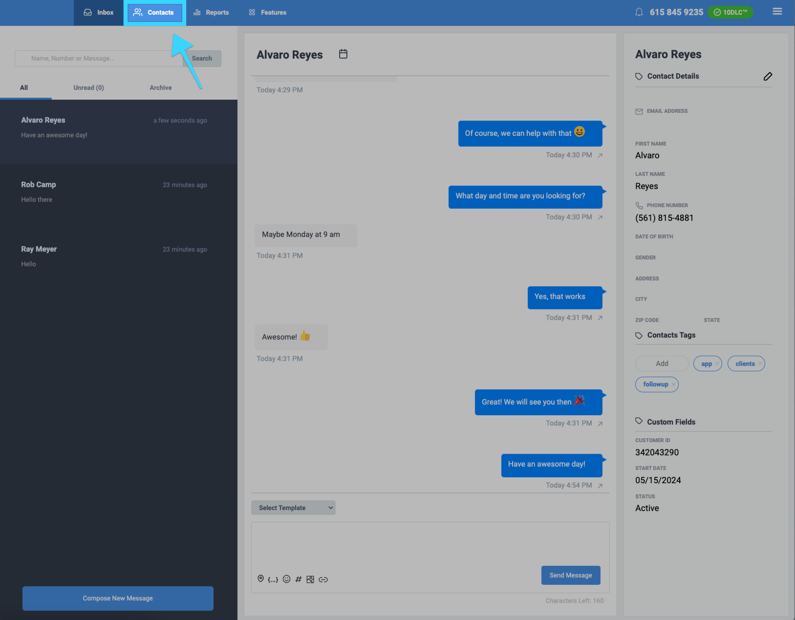
Task: Expand the Contacts Tags Add control
Action: click(x=661, y=363)
